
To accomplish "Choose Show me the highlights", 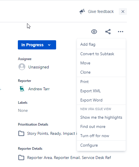I will 101,117.
